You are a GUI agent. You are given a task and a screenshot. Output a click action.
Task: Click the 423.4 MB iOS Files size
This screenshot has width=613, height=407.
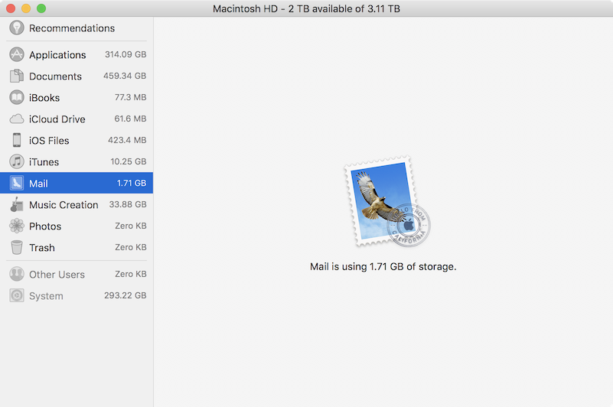tap(127, 140)
